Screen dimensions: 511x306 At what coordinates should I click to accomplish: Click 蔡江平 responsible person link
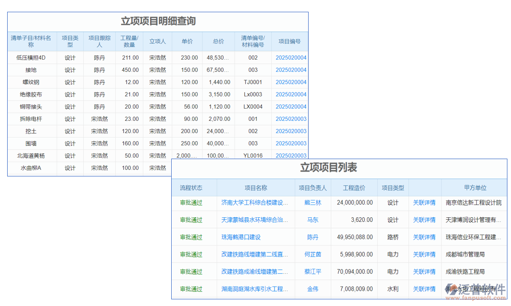click(x=313, y=271)
